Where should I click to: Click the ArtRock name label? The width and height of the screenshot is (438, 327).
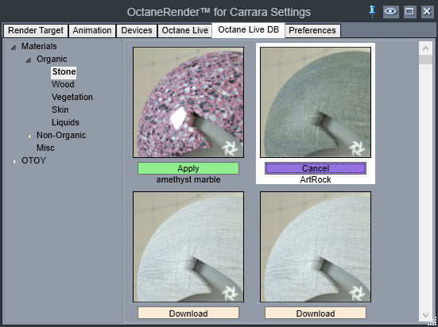(x=316, y=179)
